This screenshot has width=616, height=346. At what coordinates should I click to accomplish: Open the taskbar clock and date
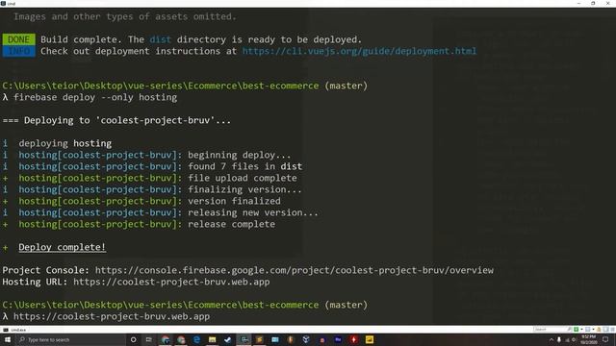tap(589, 339)
